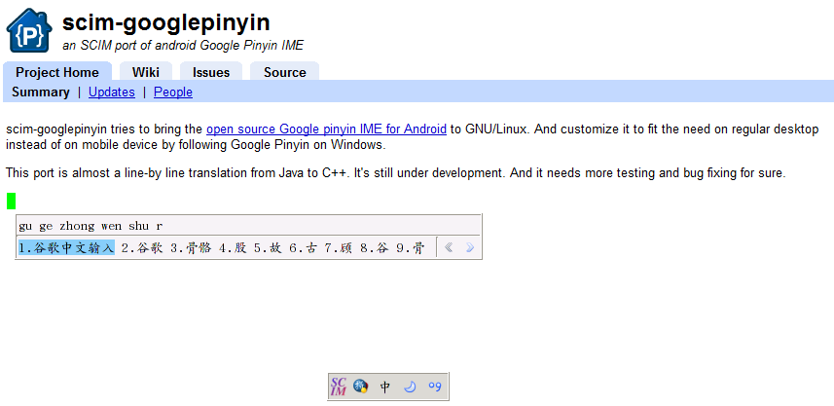Image resolution: width=834 pixels, height=406 pixels.
Task: Click the subtitle 'an SCIM port of android Google Pinyin IME'
Action: 183,46
